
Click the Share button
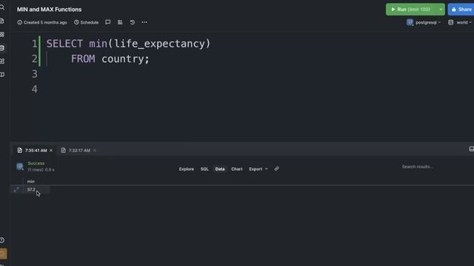(461, 10)
